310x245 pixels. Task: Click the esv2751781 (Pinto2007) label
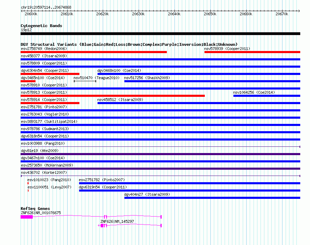tap(44, 107)
